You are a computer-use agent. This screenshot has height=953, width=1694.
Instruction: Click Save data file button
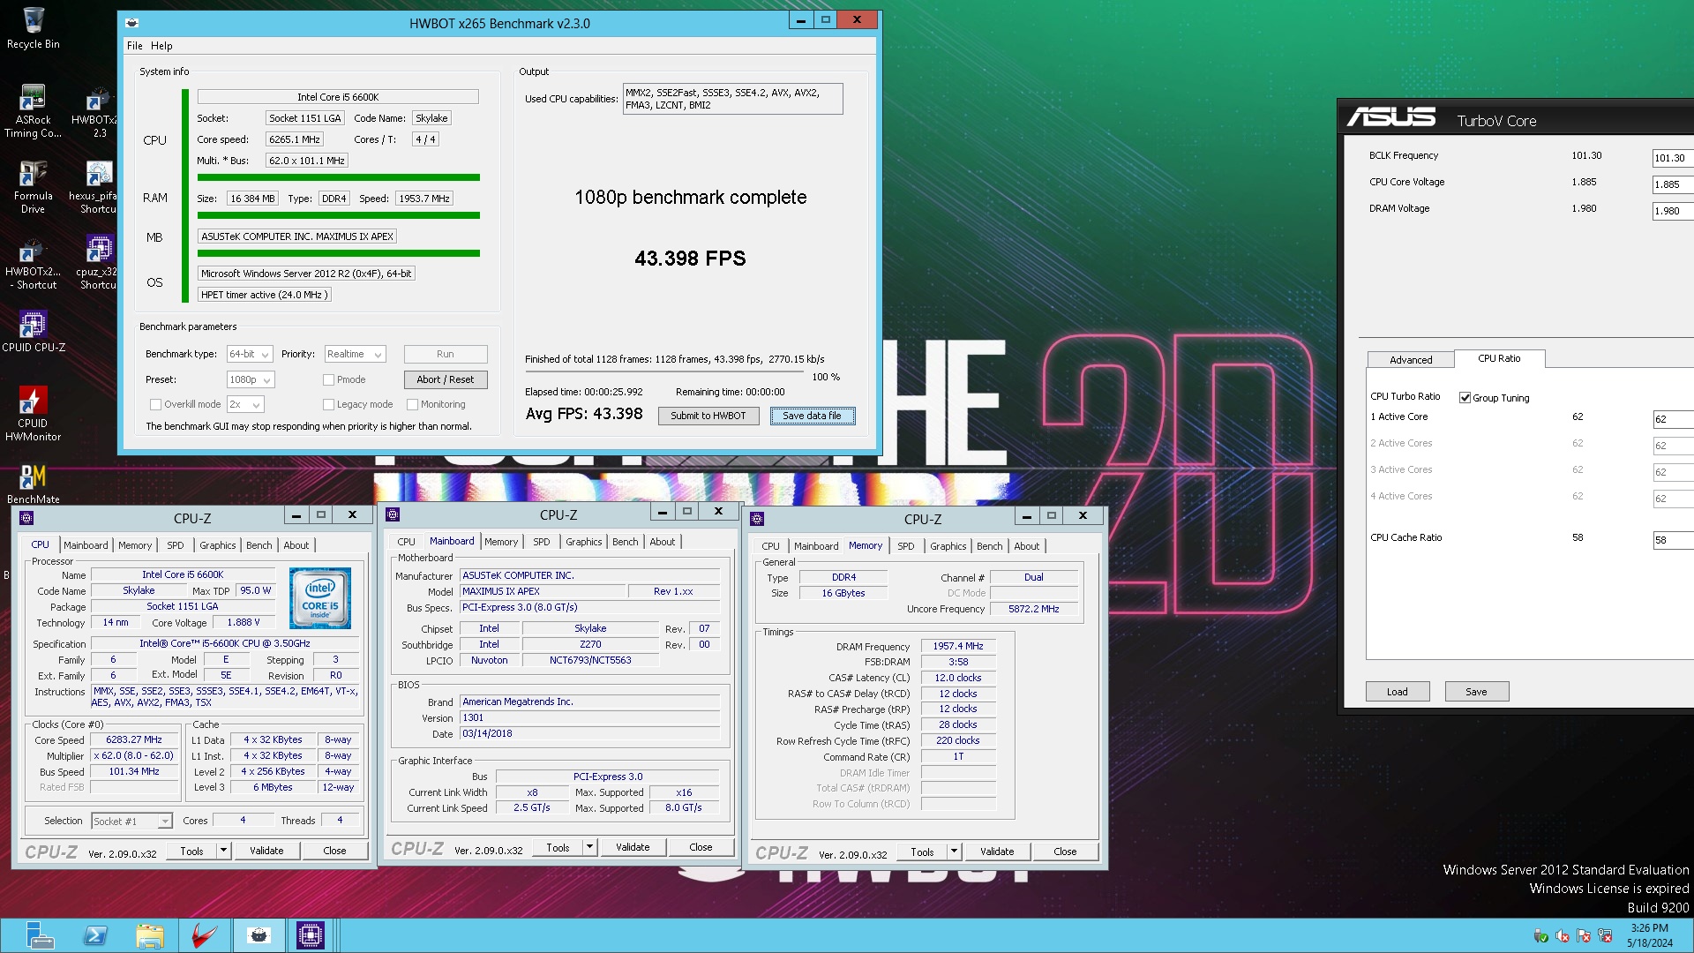[812, 416]
